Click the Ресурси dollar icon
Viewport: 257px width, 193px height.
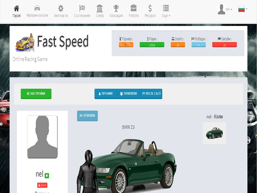(150, 10)
